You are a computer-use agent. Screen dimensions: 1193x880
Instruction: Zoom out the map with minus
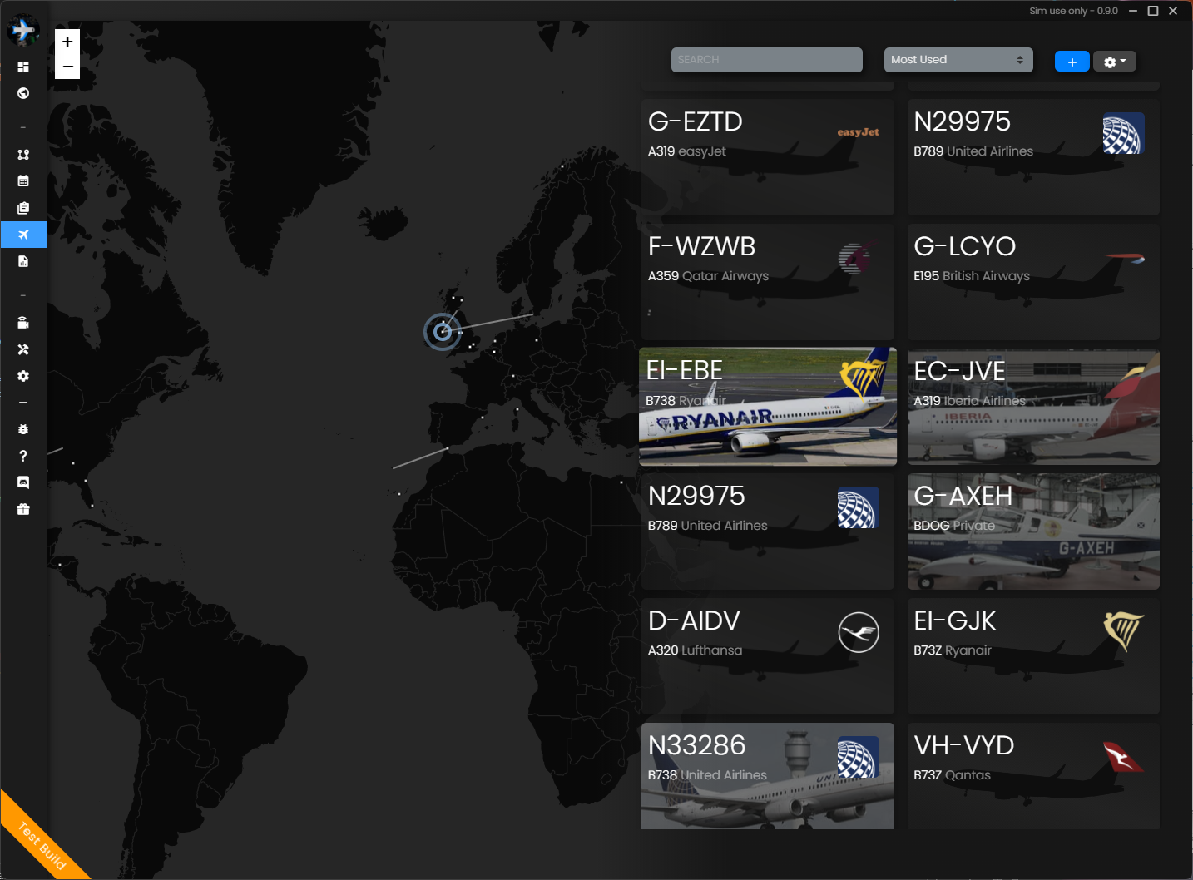[67, 67]
